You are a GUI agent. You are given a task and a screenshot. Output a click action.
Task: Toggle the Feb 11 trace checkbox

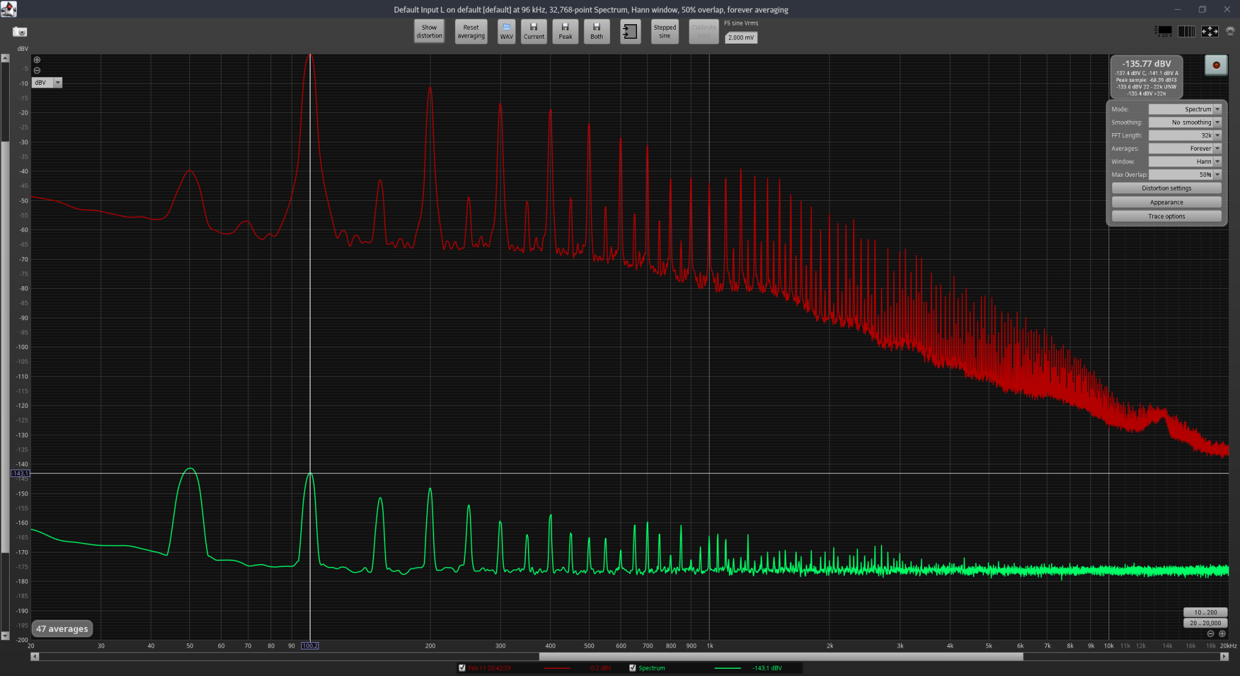463,668
